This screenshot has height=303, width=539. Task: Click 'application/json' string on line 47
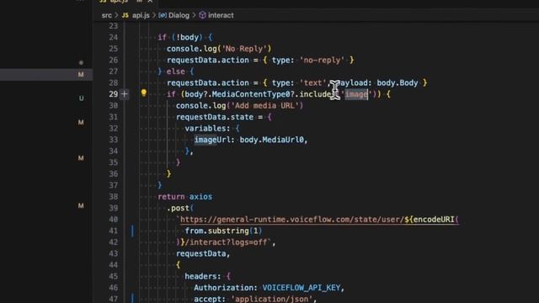point(271,299)
